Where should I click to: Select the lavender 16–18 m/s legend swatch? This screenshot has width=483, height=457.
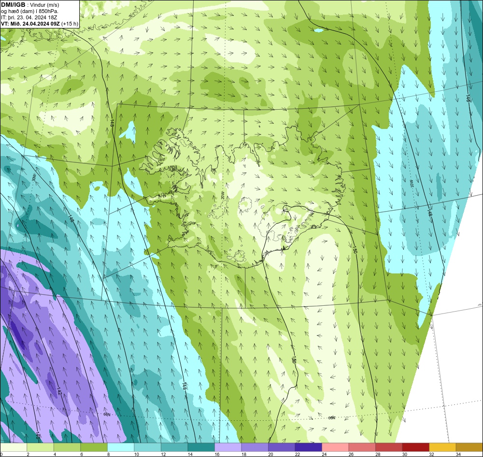[x=228, y=447]
